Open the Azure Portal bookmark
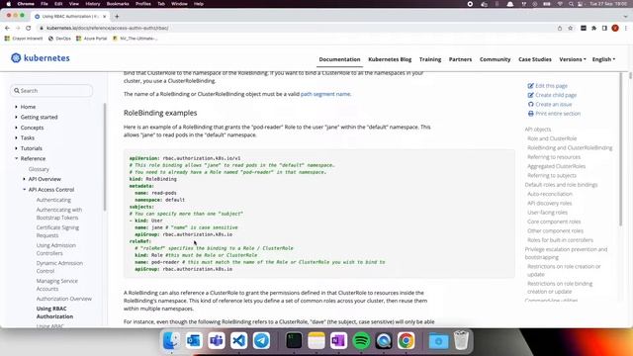Viewport: 633px width, 356px height. (x=92, y=39)
